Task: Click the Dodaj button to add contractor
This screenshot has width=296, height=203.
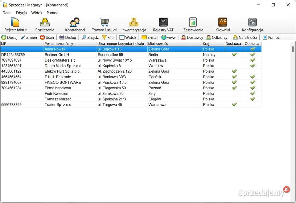Action: click(9, 38)
